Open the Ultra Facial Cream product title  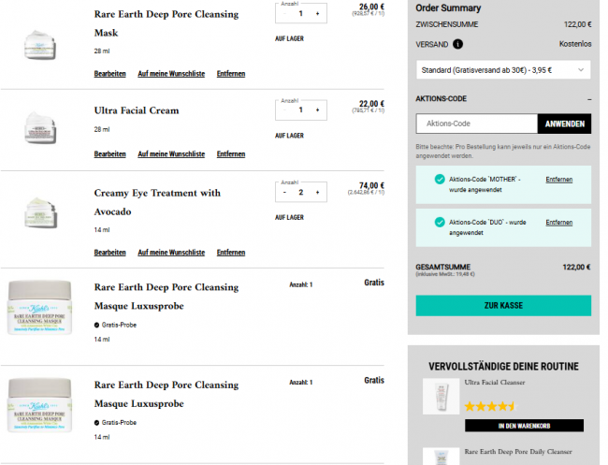pyautogui.click(x=137, y=110)
